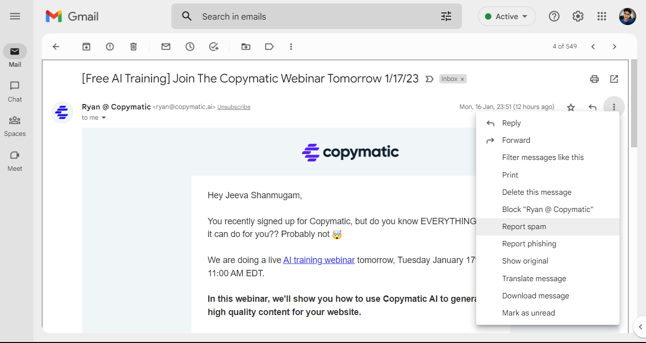The height and width of the screenshot is (343, 646).
Task: Click the search magnifier icon
Action: point(187,16)
